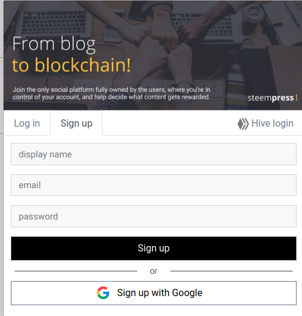
Task: Open the Hive login link
Action: click(265, 124)
